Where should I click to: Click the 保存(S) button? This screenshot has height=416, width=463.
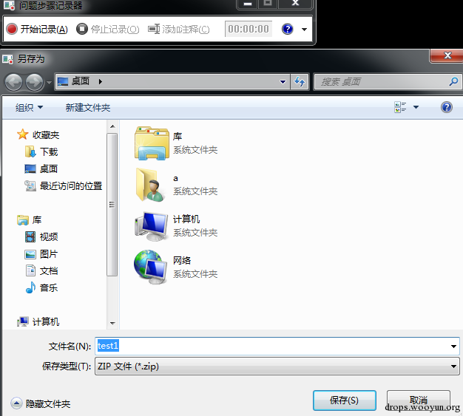pos(345,400)
